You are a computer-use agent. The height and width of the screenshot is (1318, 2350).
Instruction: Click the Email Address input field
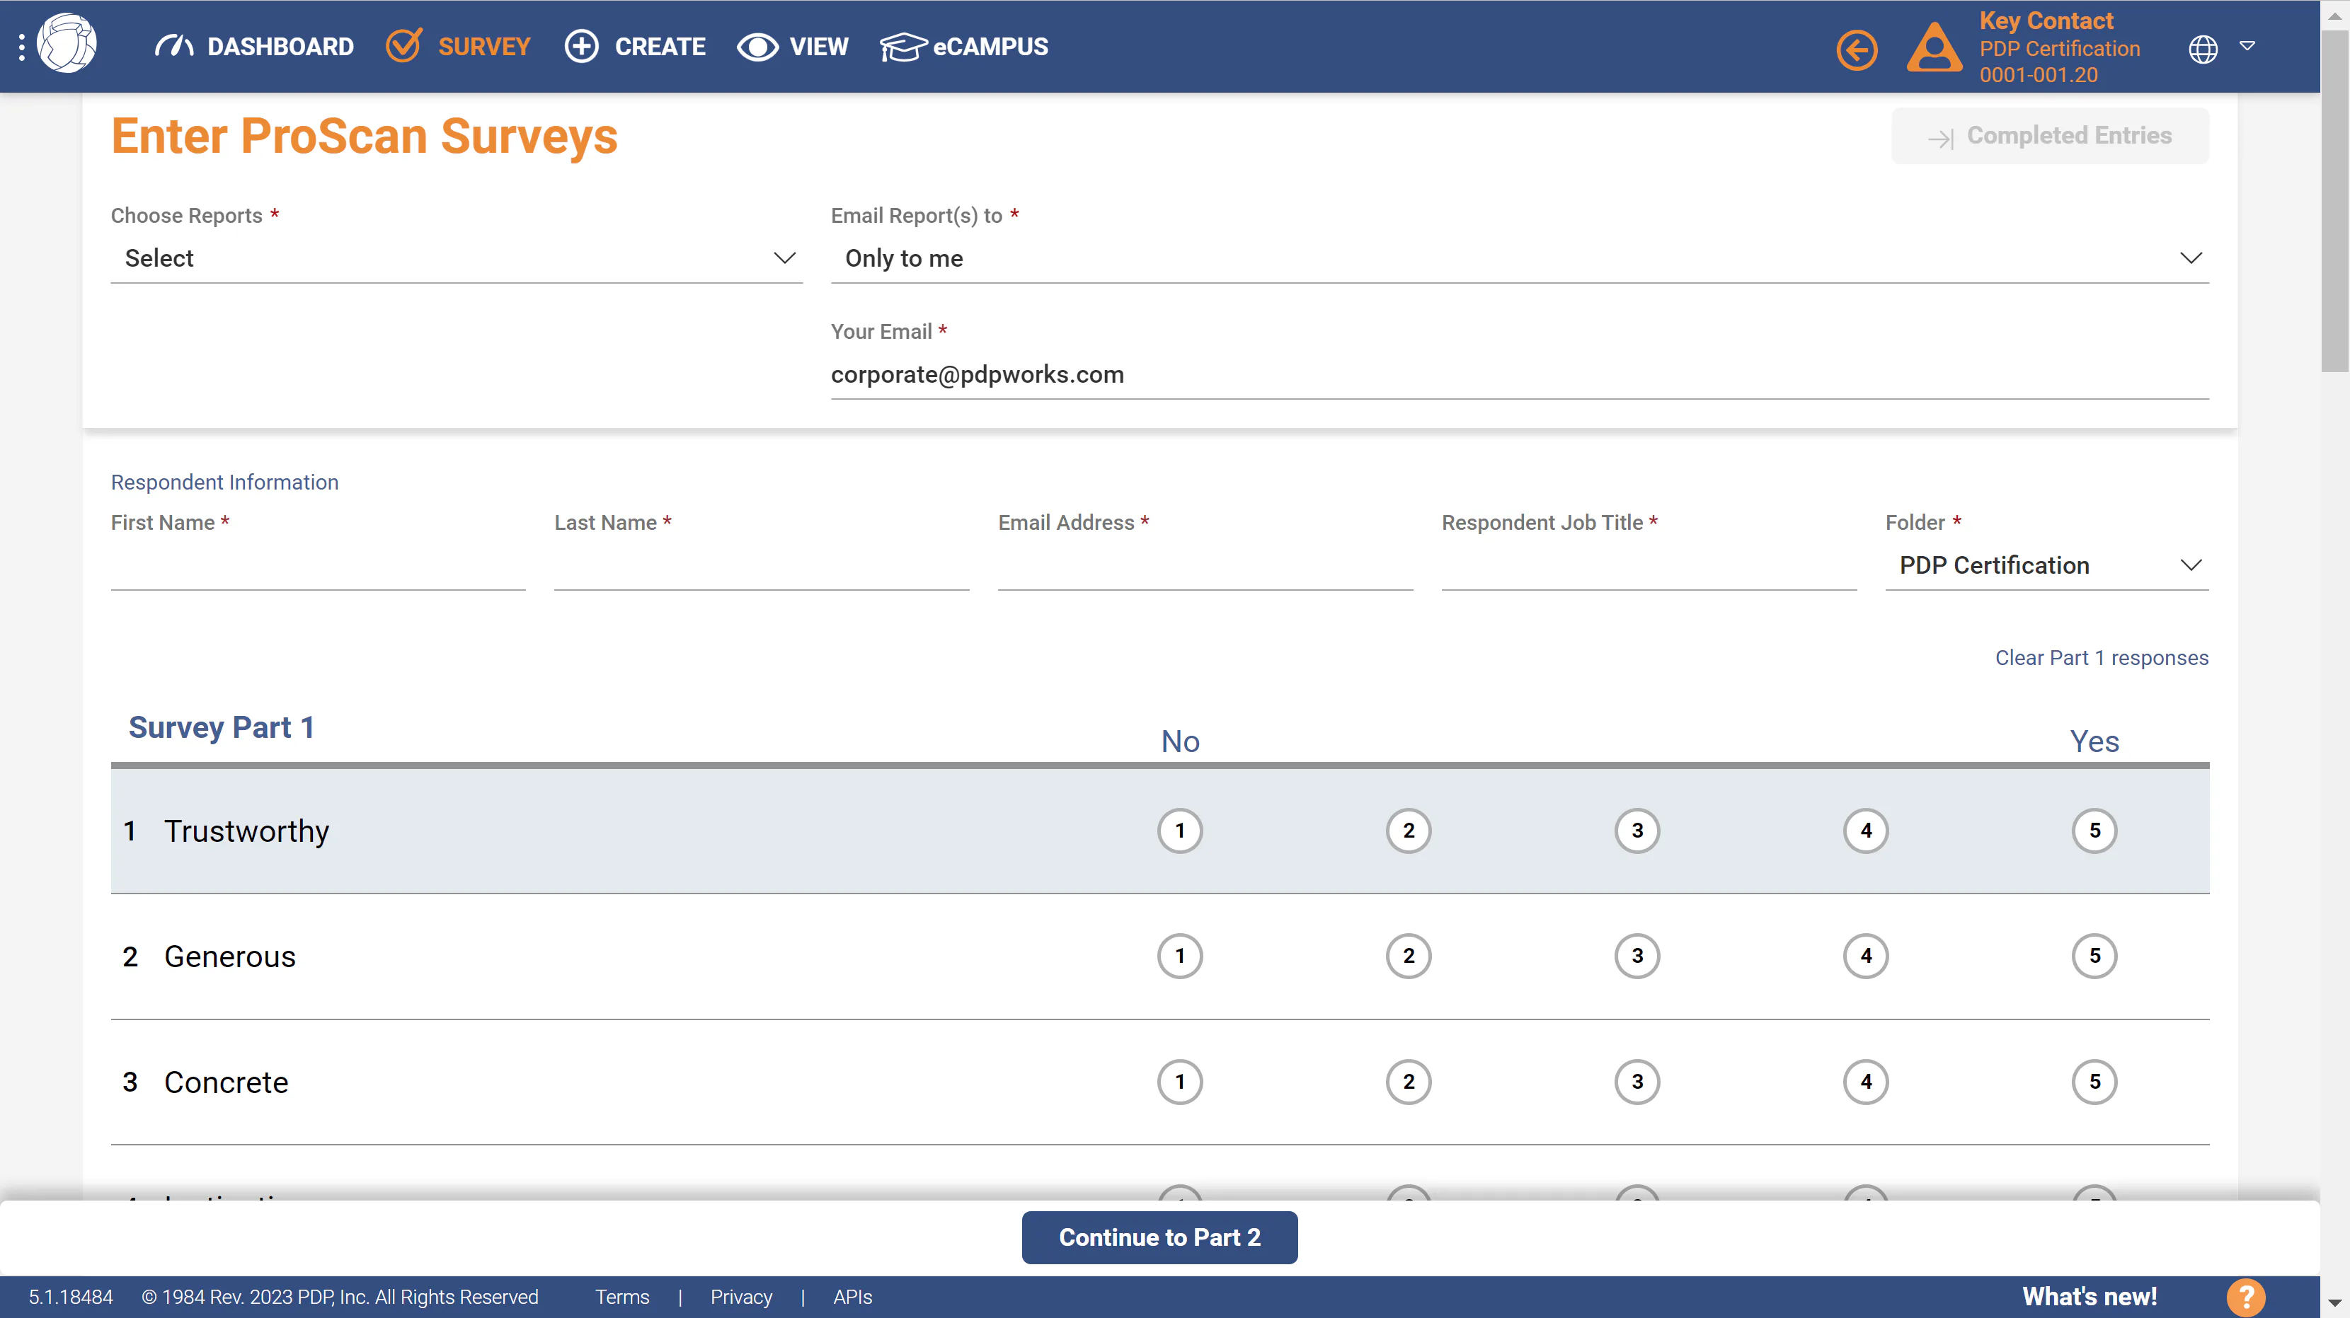click(1205, 566)
